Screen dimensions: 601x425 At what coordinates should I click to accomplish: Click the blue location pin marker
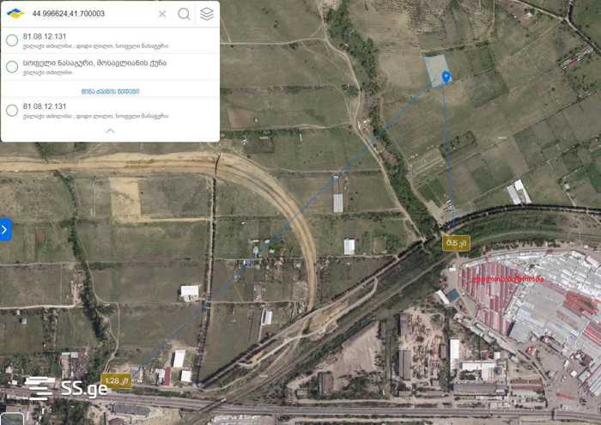446,76
